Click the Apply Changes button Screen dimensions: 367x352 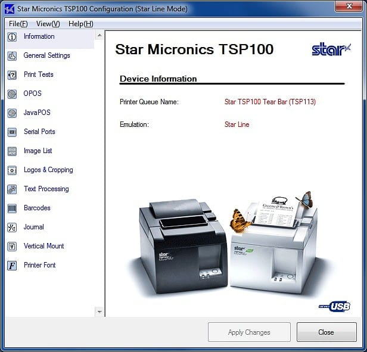coord(249,332)
